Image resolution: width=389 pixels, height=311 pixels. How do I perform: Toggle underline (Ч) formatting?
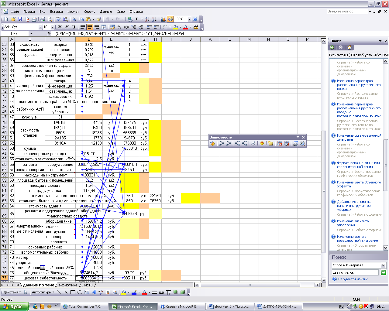coord(74,27)
